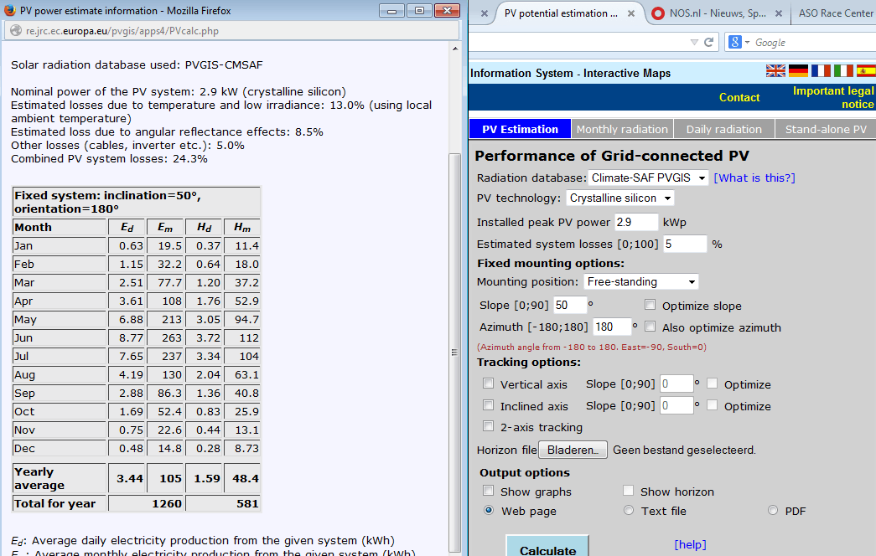Screen dimensions: 876x556
Task: Click the Dec Hm value 8.73
Action: pos(246,448)
